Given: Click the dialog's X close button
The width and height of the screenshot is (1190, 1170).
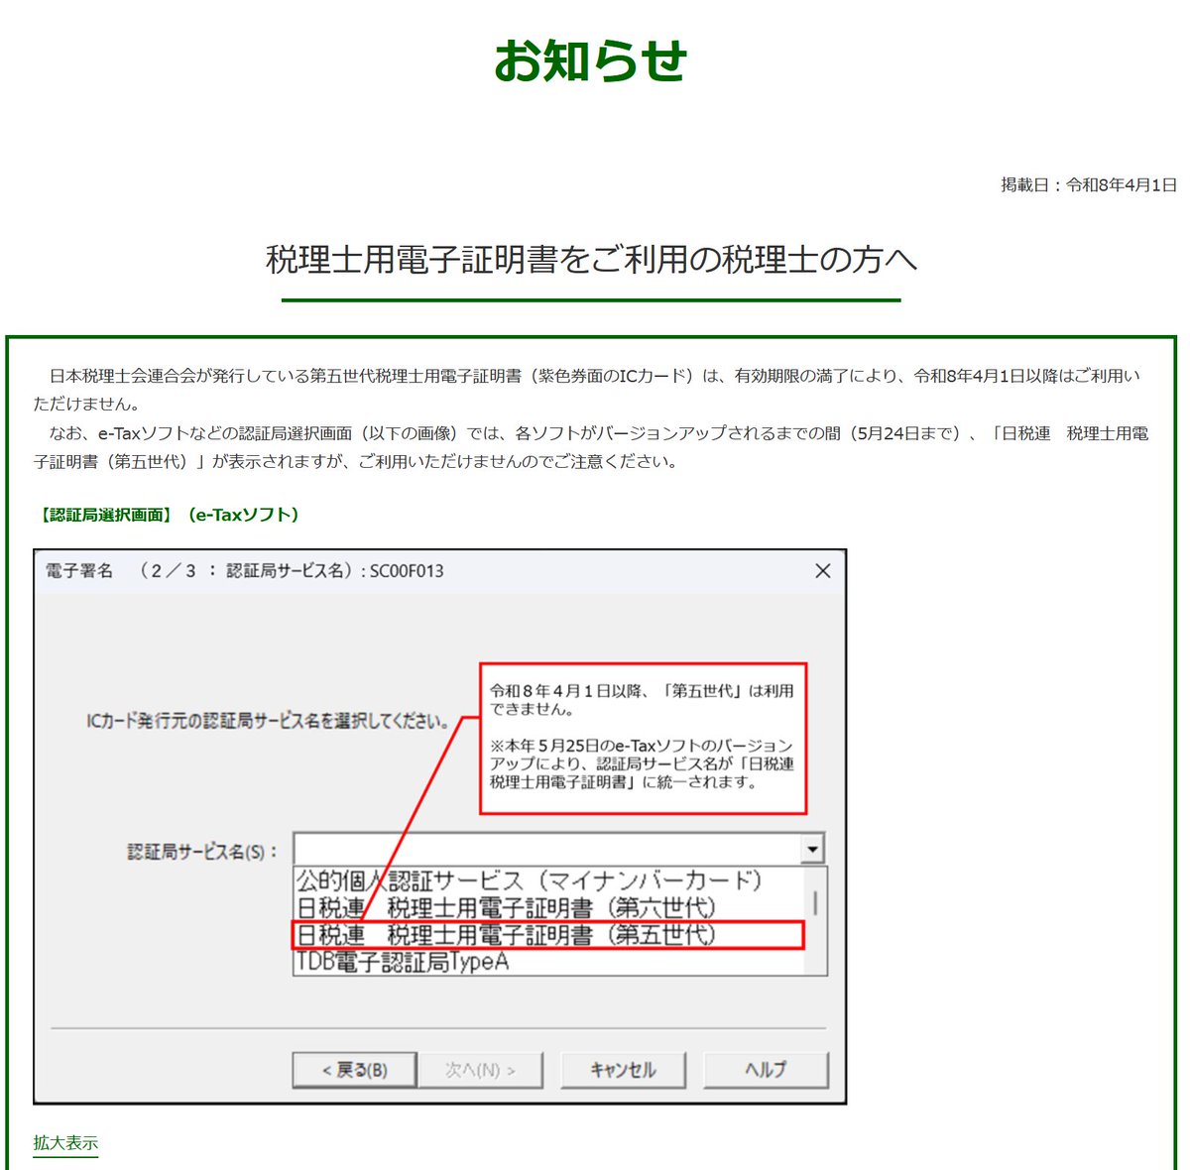Looking at the screenshot, I should pos(822,571).
